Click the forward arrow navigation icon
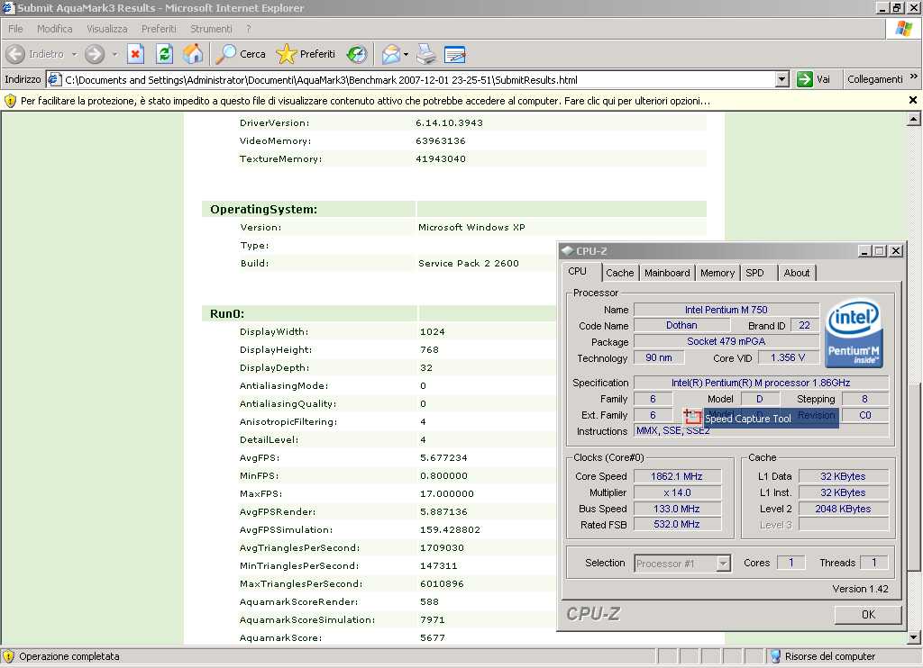This screenshot has width=923, height=668. pyautogui.click(x=94, y=54)
